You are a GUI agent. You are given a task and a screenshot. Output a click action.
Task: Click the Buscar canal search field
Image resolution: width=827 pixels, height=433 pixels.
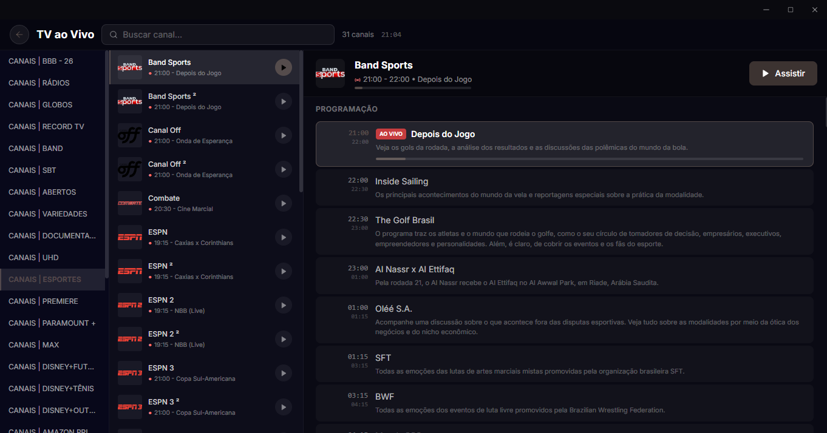[218, 35]
